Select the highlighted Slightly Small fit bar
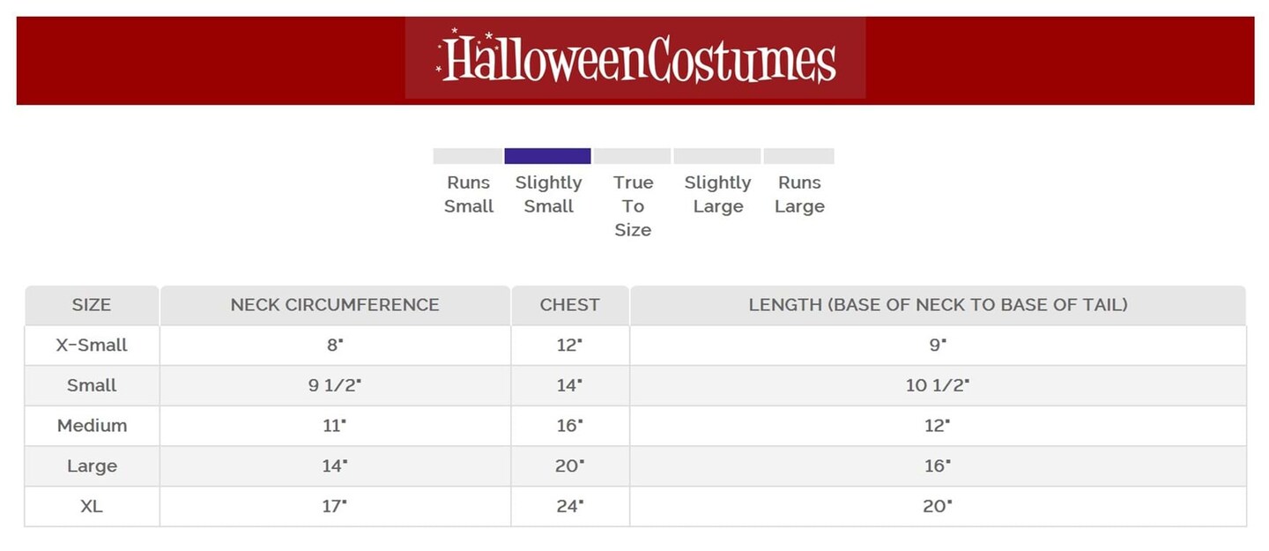Screen dimensions: 1269x551 click(x=547, y=156)
